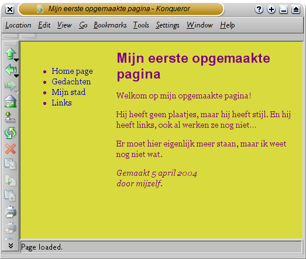Viewport: 306px width, 259px height.
Task: Click the print frame icon below Print
Action: 10,227
